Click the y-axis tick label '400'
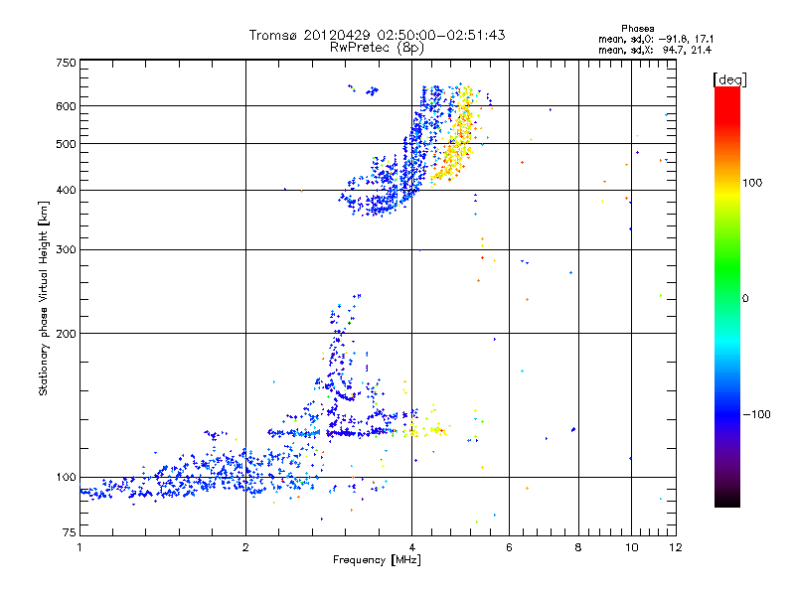795x596 pixels. tap(66, 191)
